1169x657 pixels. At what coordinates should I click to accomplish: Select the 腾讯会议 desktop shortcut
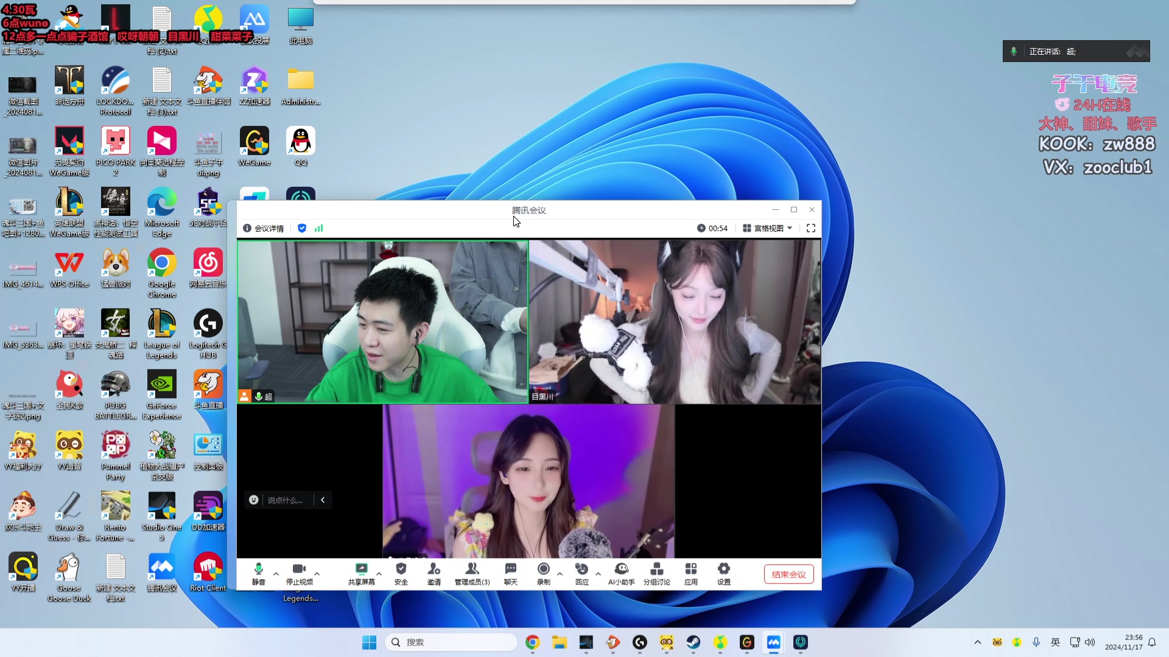click(x=161, y=572)
